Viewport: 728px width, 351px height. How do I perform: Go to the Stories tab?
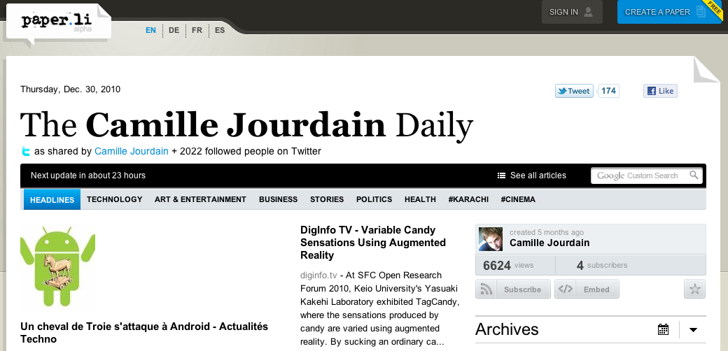tap(327, 199)
